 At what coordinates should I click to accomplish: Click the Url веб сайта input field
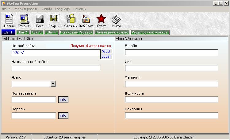coord(56,52)
